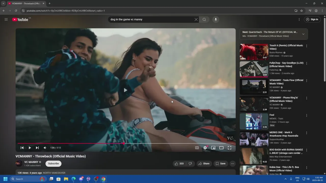Viewport: 326px width, 183px height.
Task: Save video to a playlist
Action: [x=221, y=164]
